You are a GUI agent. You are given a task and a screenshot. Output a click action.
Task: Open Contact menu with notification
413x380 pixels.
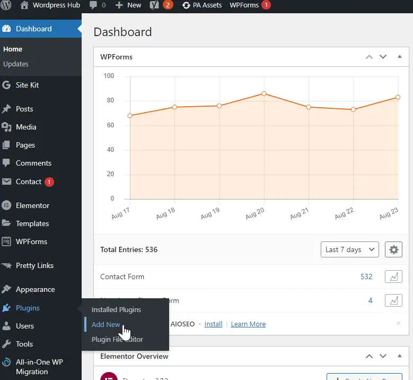coord(41,182)
